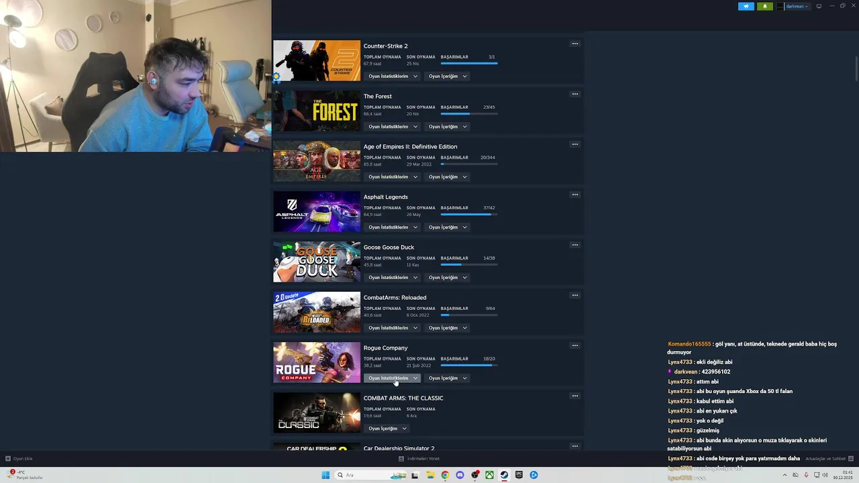Image resolution: width=859 pixels, height=483 pixels.
Task: Expand Oyun İstatistiklerim for Asphalt Legends
Action: [x=393, y=227]
